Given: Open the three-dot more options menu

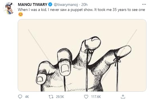Looking at the screenshot, I should 144,4.
